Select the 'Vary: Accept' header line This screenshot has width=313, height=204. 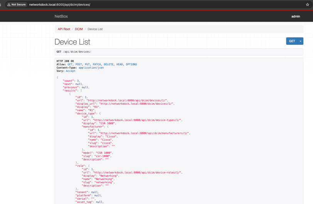66,71
